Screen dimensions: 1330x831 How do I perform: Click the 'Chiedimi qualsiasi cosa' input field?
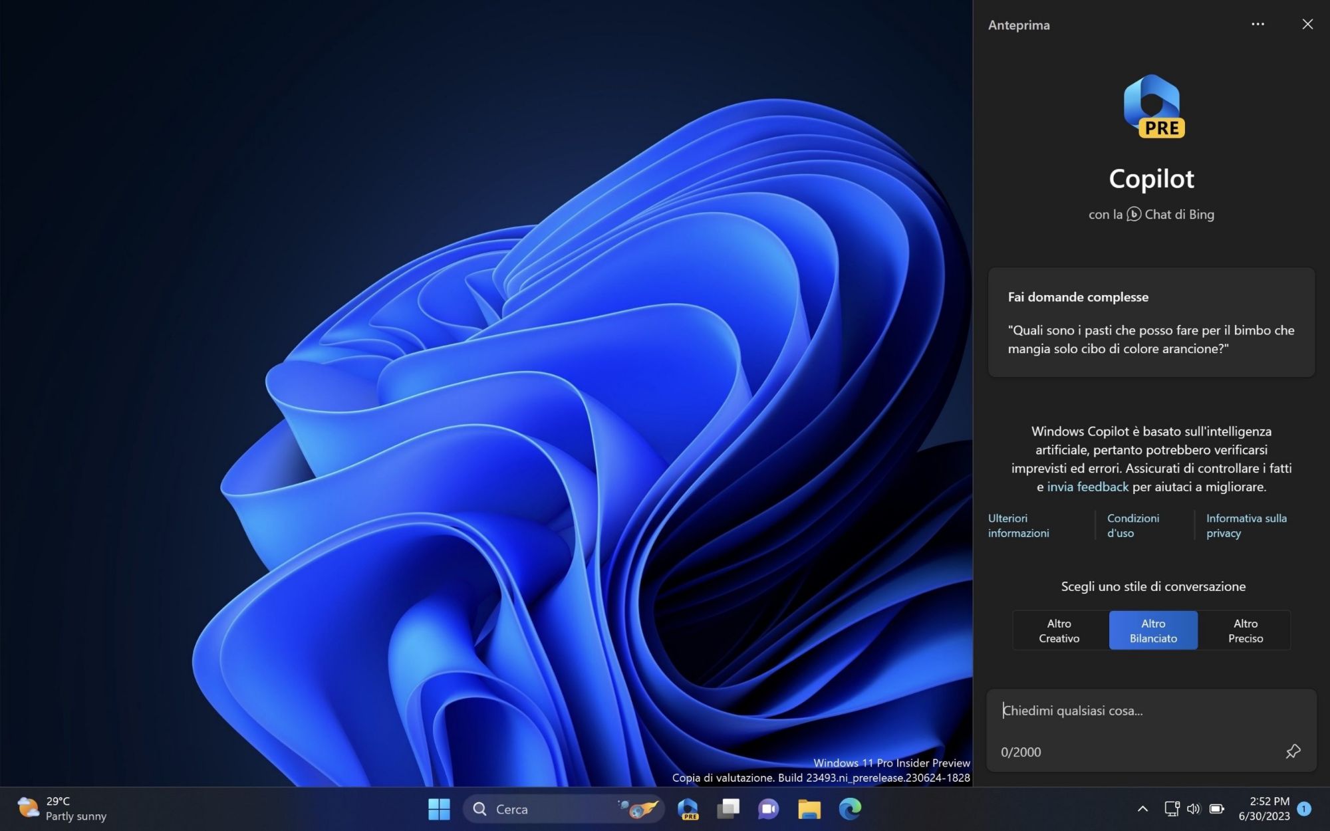1097,710
